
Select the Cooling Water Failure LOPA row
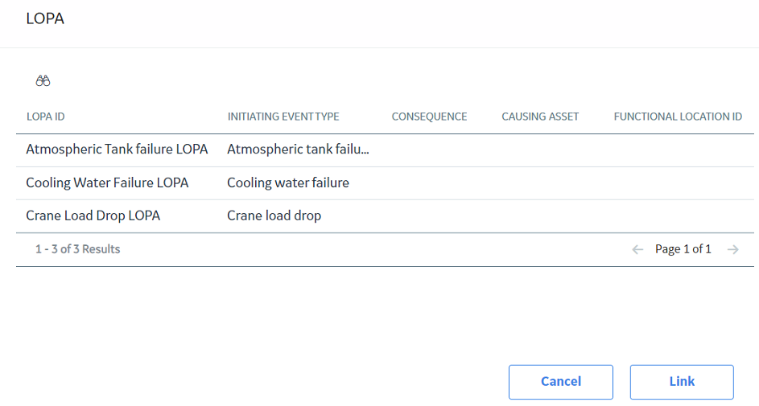pyautogui.click(x=385, y=183)
